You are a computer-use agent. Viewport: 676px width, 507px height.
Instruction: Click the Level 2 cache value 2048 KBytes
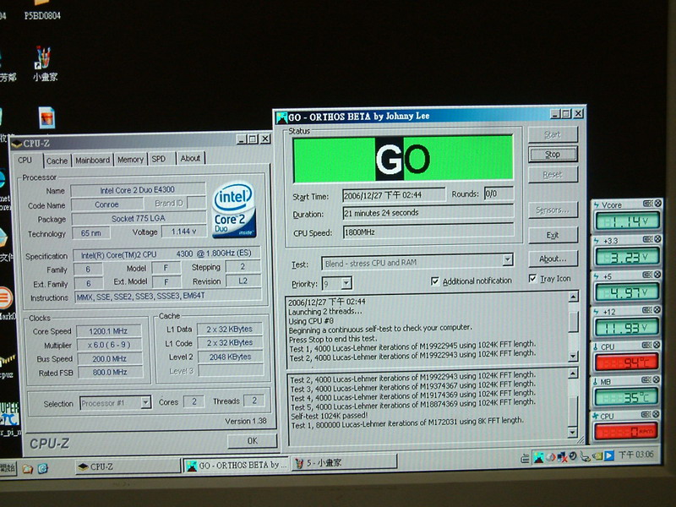[230, 357]
